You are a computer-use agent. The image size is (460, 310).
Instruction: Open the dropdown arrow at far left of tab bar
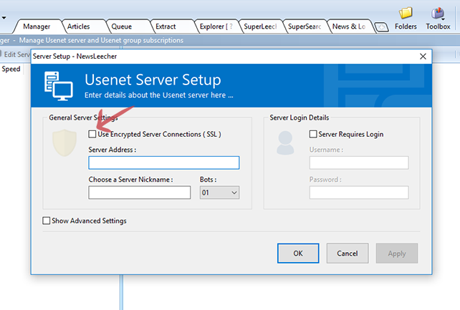pos(4,18)
